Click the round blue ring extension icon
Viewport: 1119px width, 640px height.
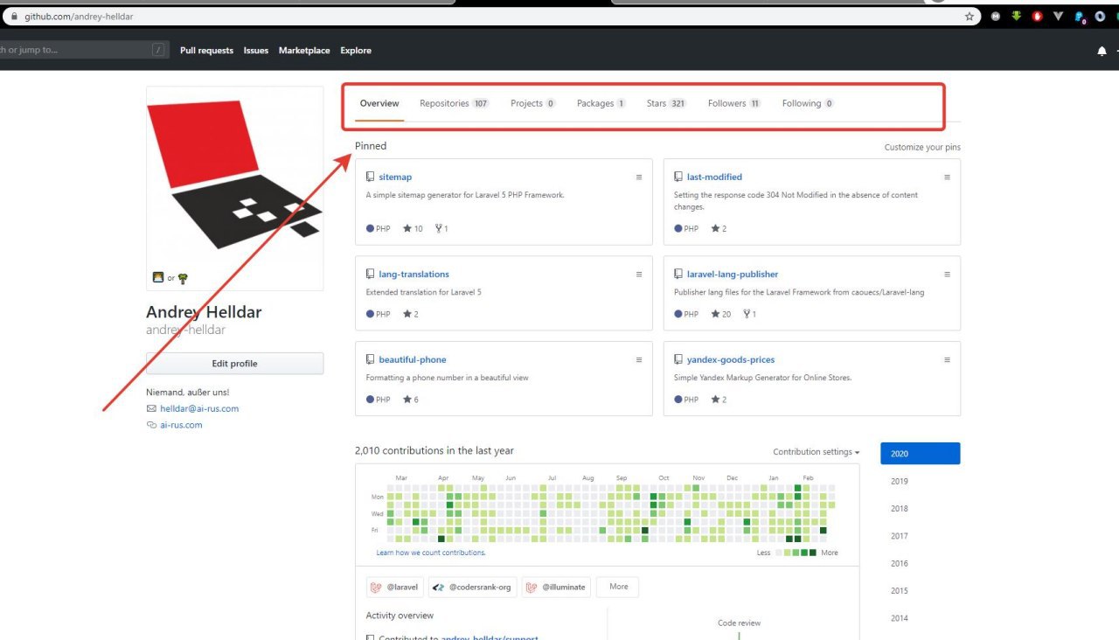coord(1100,17)
